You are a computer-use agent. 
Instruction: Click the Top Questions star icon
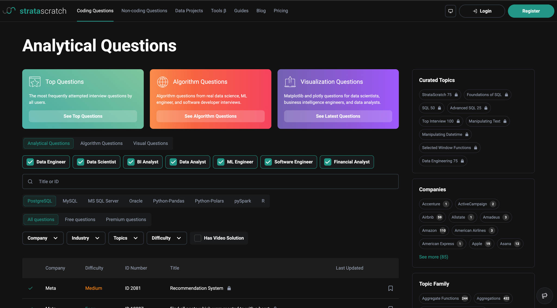tap(35, 82)
